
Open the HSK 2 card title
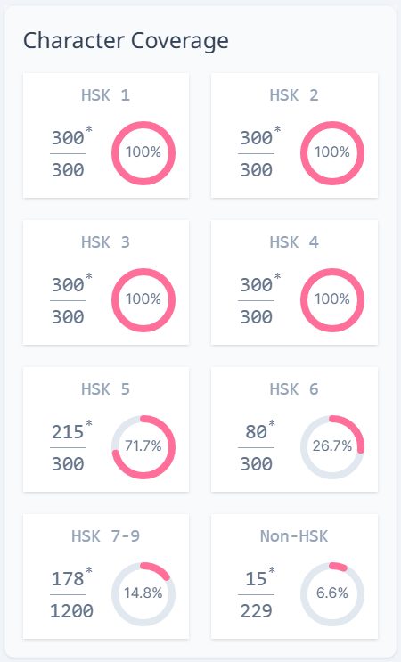(294, 95)
